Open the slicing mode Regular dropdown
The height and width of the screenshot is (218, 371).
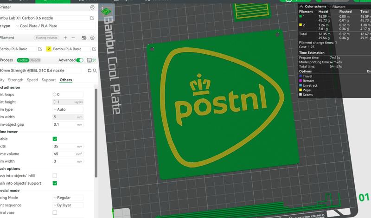[x=68, y=198]
